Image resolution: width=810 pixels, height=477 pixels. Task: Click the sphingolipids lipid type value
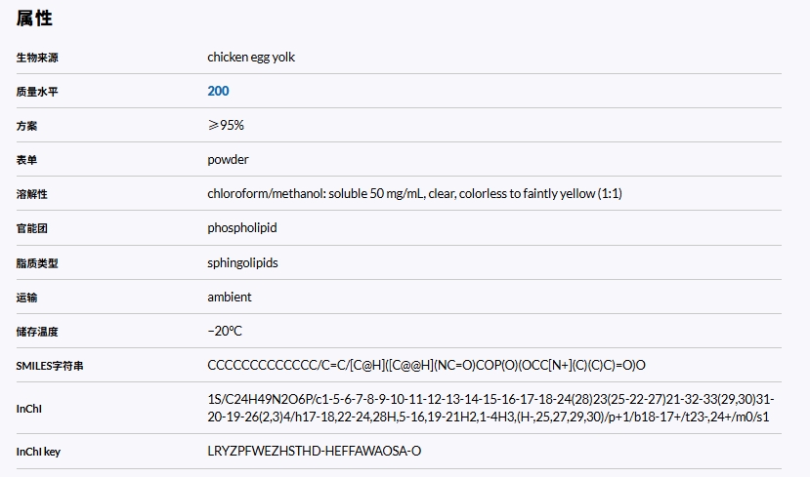(242, 262)
